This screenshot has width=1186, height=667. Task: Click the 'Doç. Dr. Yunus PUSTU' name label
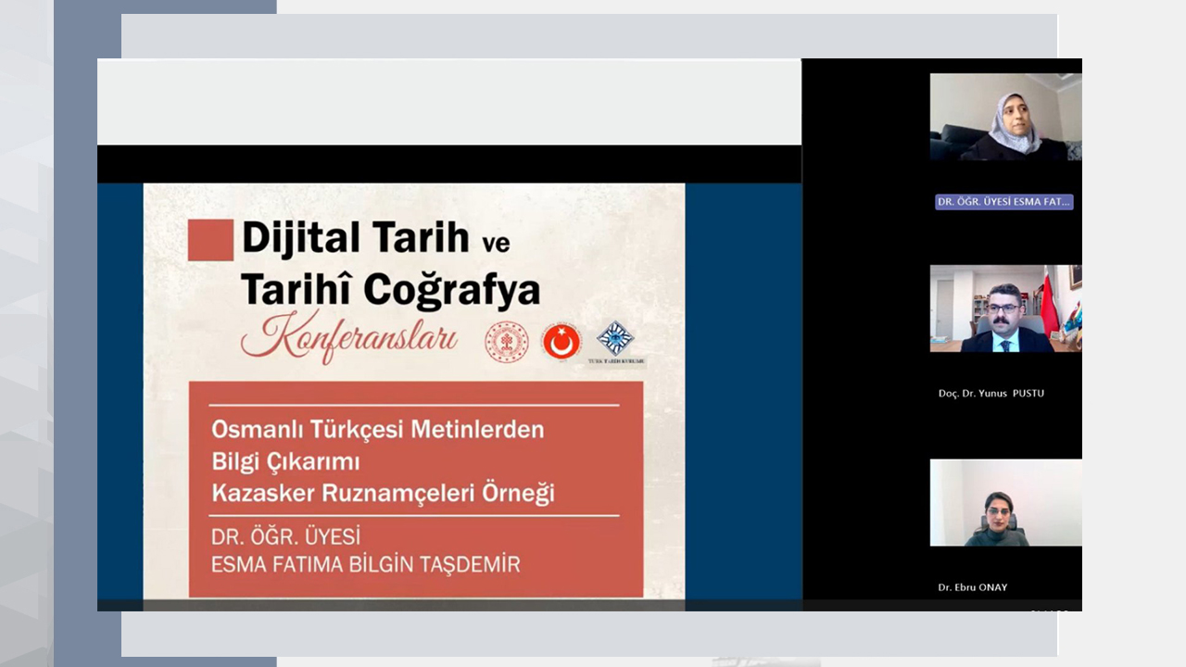pyautogui.click(x=990, y=393)
